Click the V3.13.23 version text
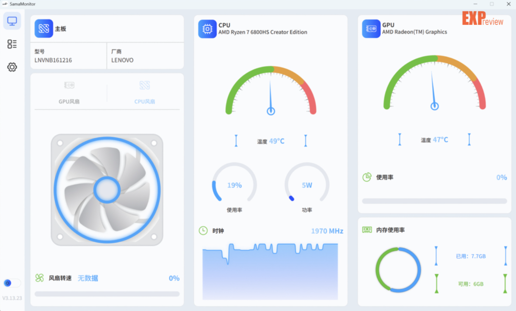This screenshot has width=516, height=311. tap(12, 298)
